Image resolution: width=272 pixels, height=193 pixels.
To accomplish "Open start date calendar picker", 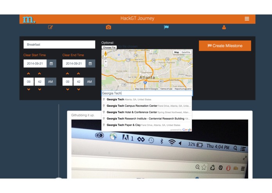I will [x=51, y=64].
